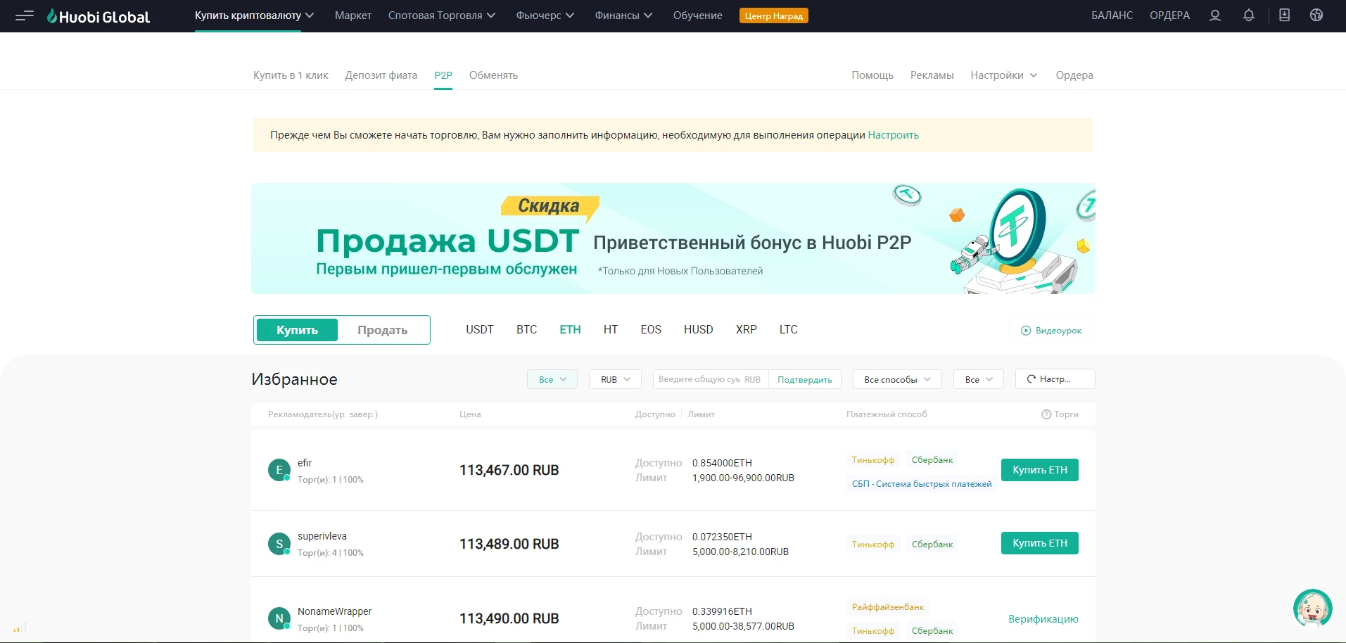The height and width of the screenshot is (643, 1346).
Task: Click Купить ETH for efir offer
Action: tap(1040, 470)
